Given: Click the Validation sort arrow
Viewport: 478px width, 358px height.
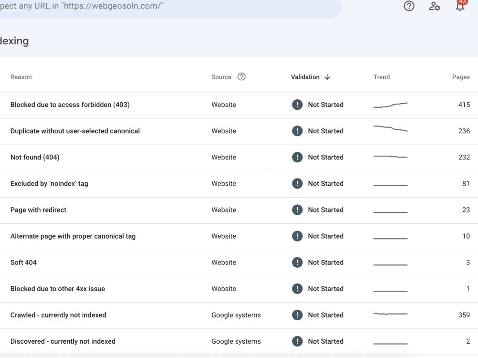Looking at the screenshot, I should [327, 77].
